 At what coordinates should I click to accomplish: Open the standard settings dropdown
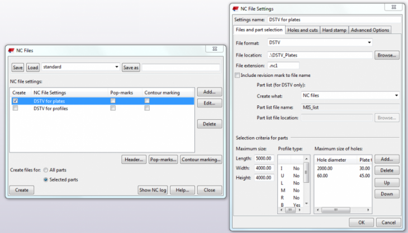click(x=116, y=67)
